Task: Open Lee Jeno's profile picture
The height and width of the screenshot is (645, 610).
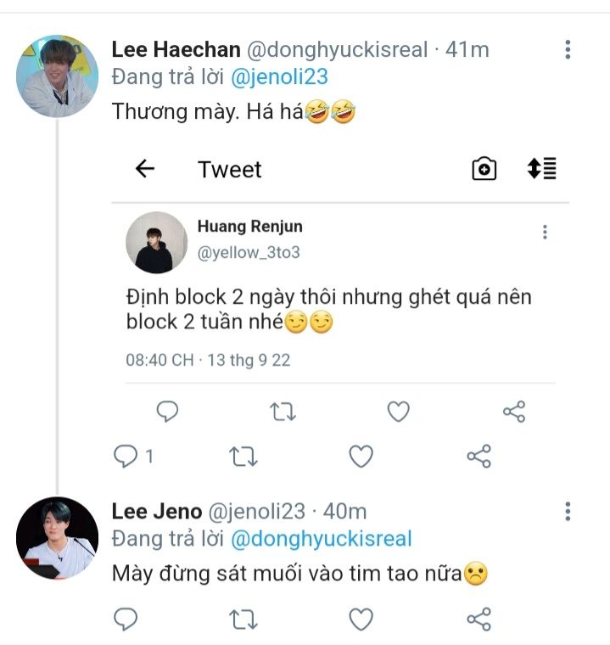Action: point(57,537)
